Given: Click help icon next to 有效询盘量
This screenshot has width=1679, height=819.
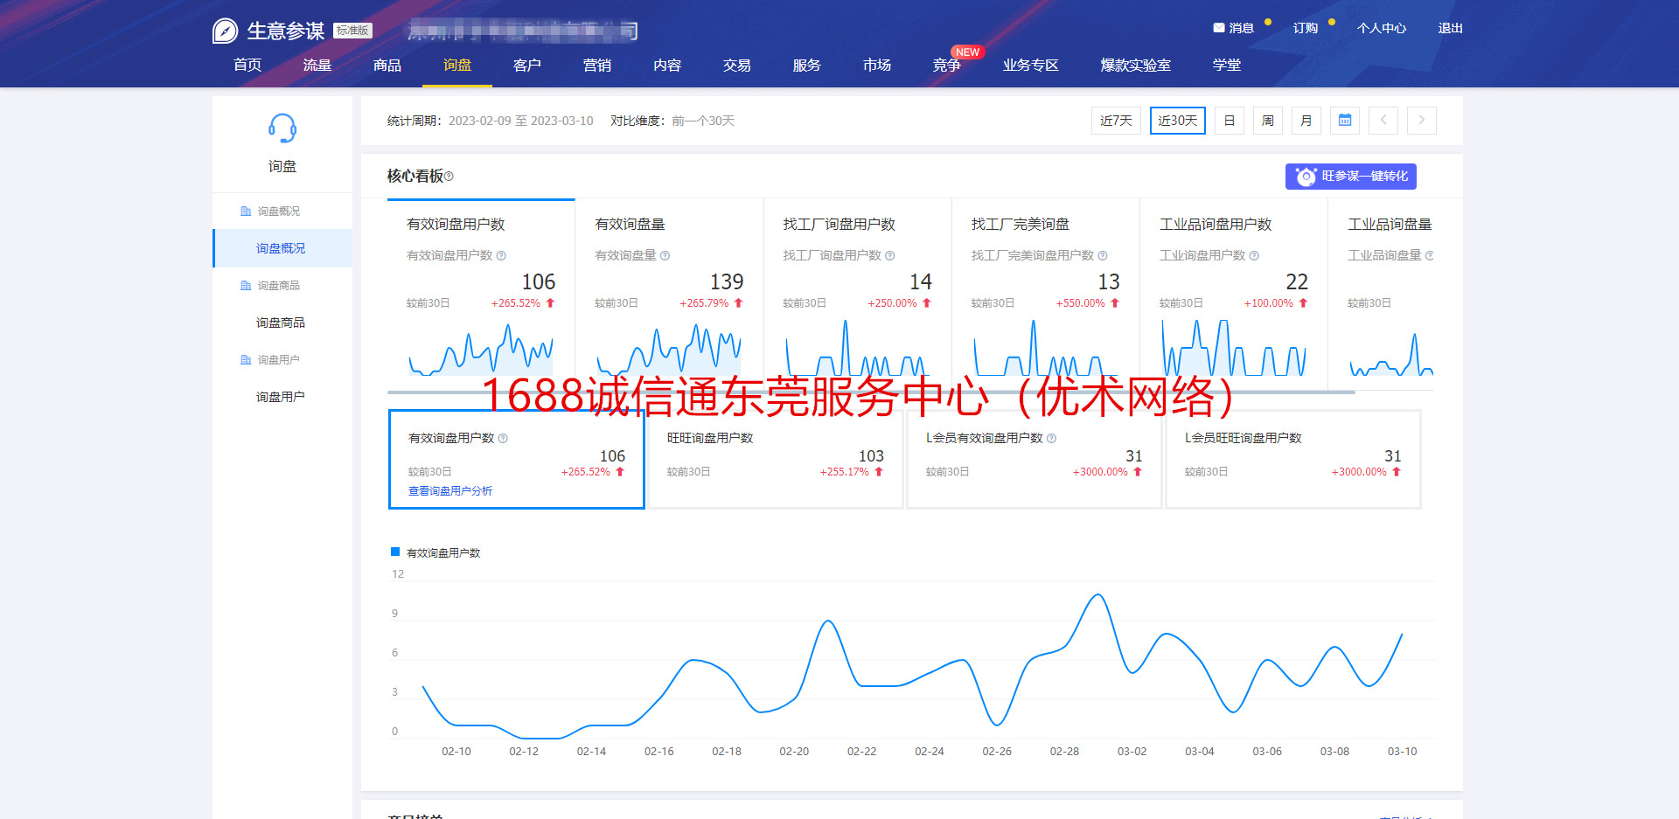Looking at the screenshot, I should coord(665,256).
